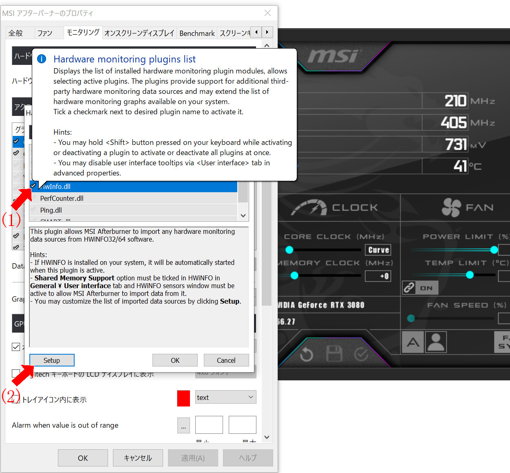The height and width of the screenshot is (473, 510).
Task: Click the plugin list scrollbar thumb
Action: 243,192
